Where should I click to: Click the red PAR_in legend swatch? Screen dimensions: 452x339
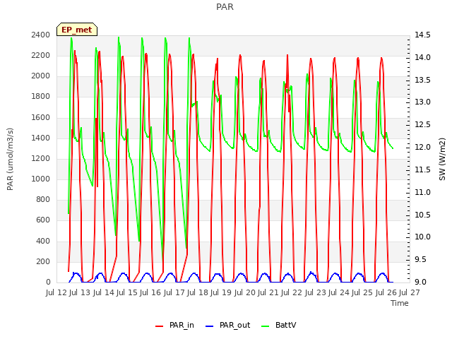[x=160, y=326]
